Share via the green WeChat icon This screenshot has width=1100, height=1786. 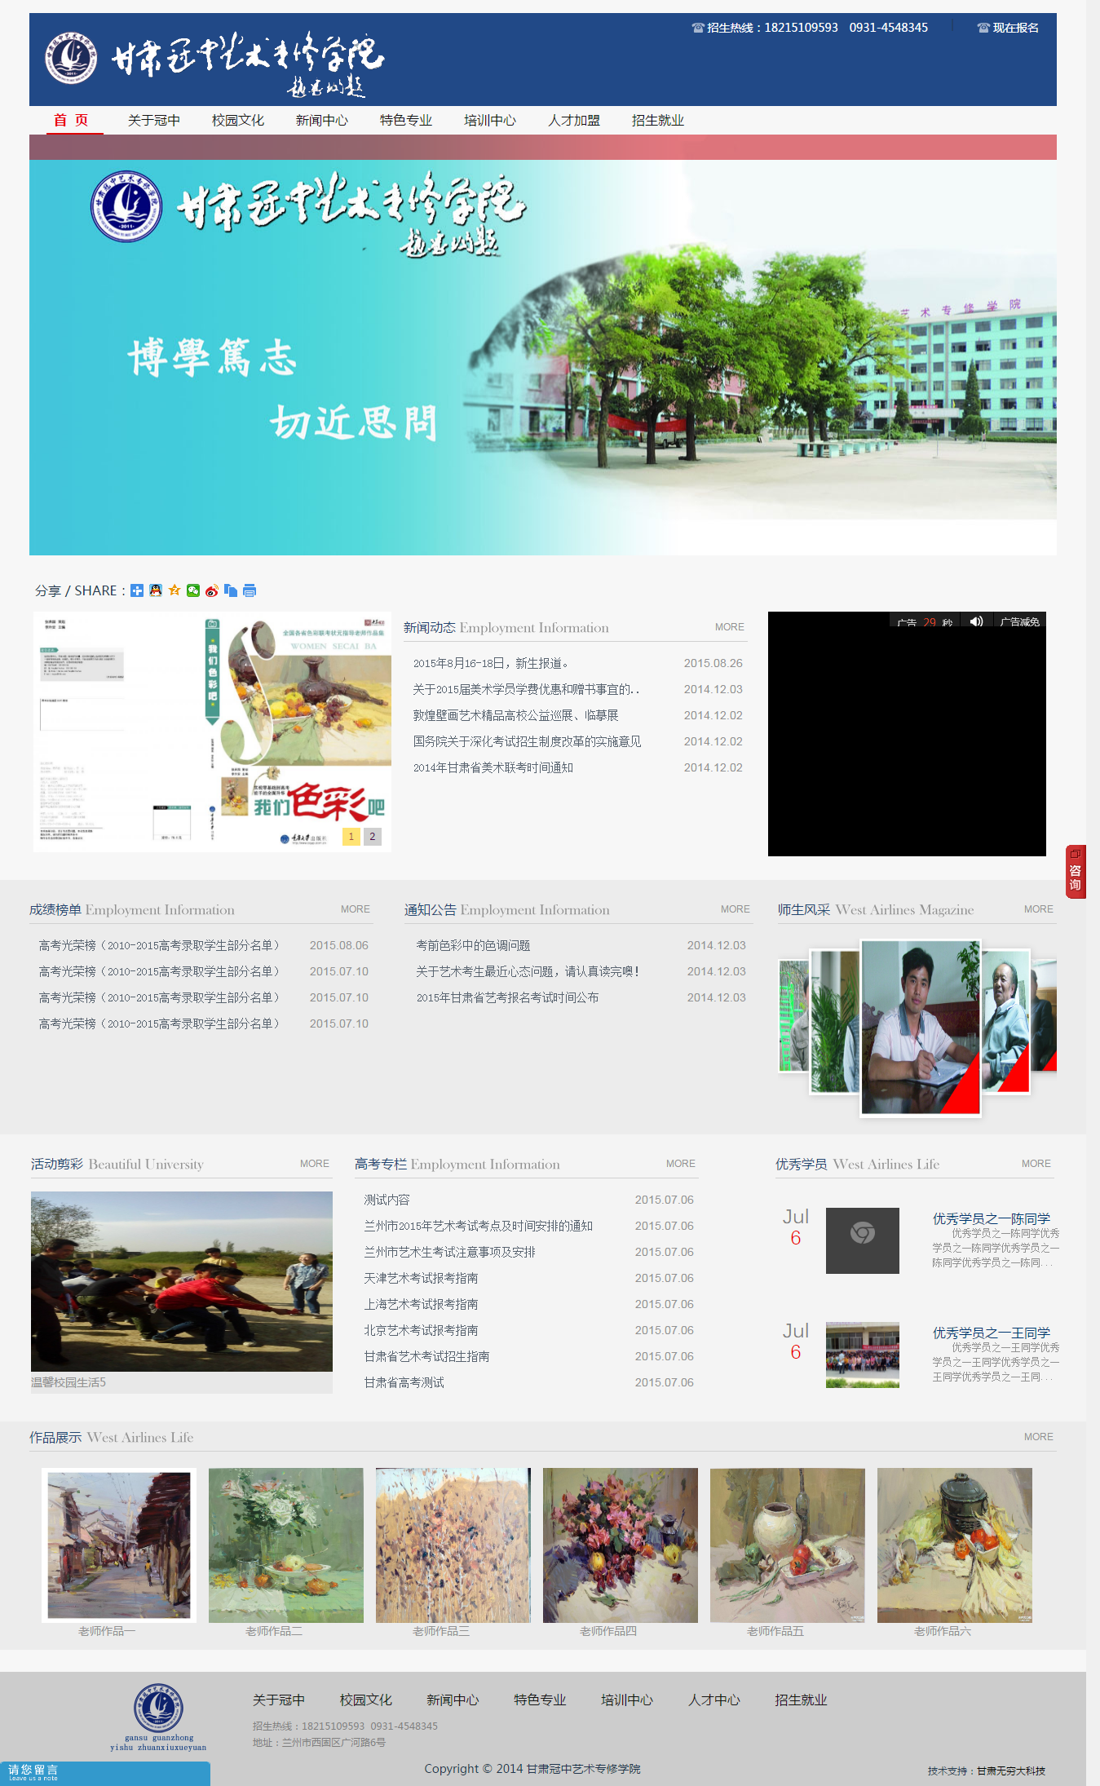point(193,590)
